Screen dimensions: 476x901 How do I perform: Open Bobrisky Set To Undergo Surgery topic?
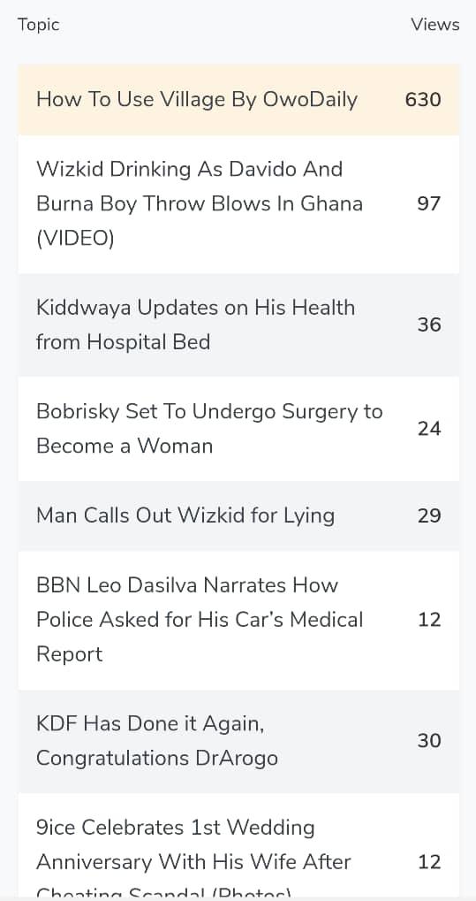(x=209, y=429)
